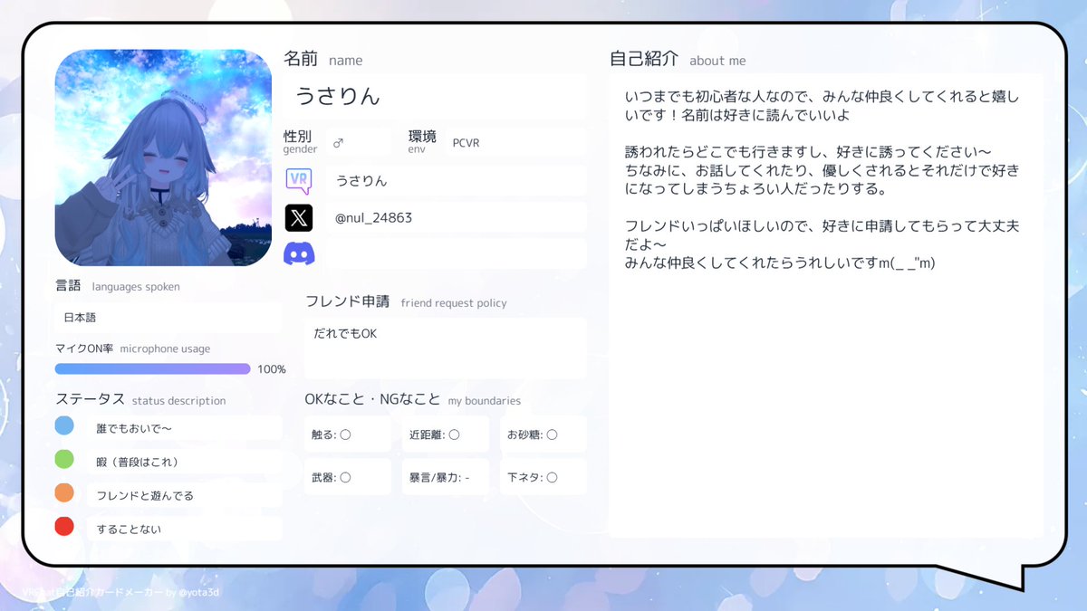Click the microphone usage progress bar
This screenshot has height=611, width=1087.
coord(152,368)
